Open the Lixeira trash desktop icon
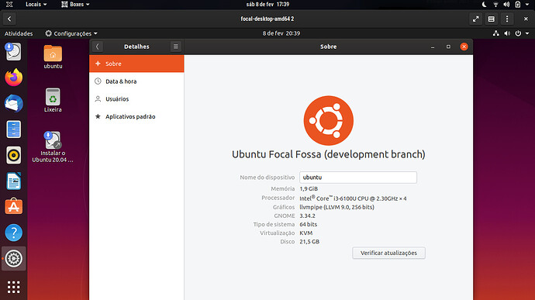This screenshot has width=535, height=300. 53,100
